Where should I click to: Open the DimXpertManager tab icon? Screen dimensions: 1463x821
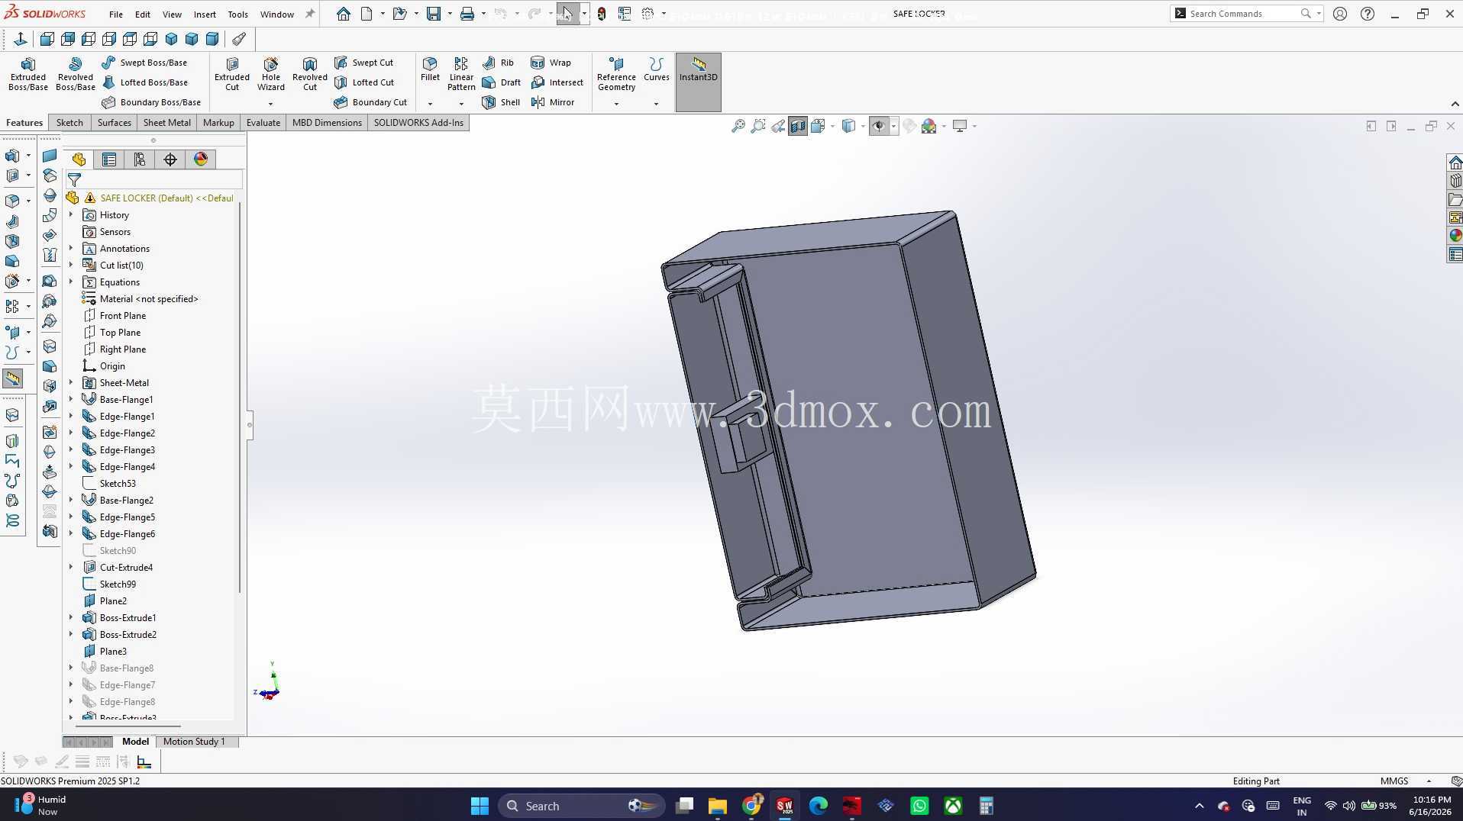coord(170,159)
